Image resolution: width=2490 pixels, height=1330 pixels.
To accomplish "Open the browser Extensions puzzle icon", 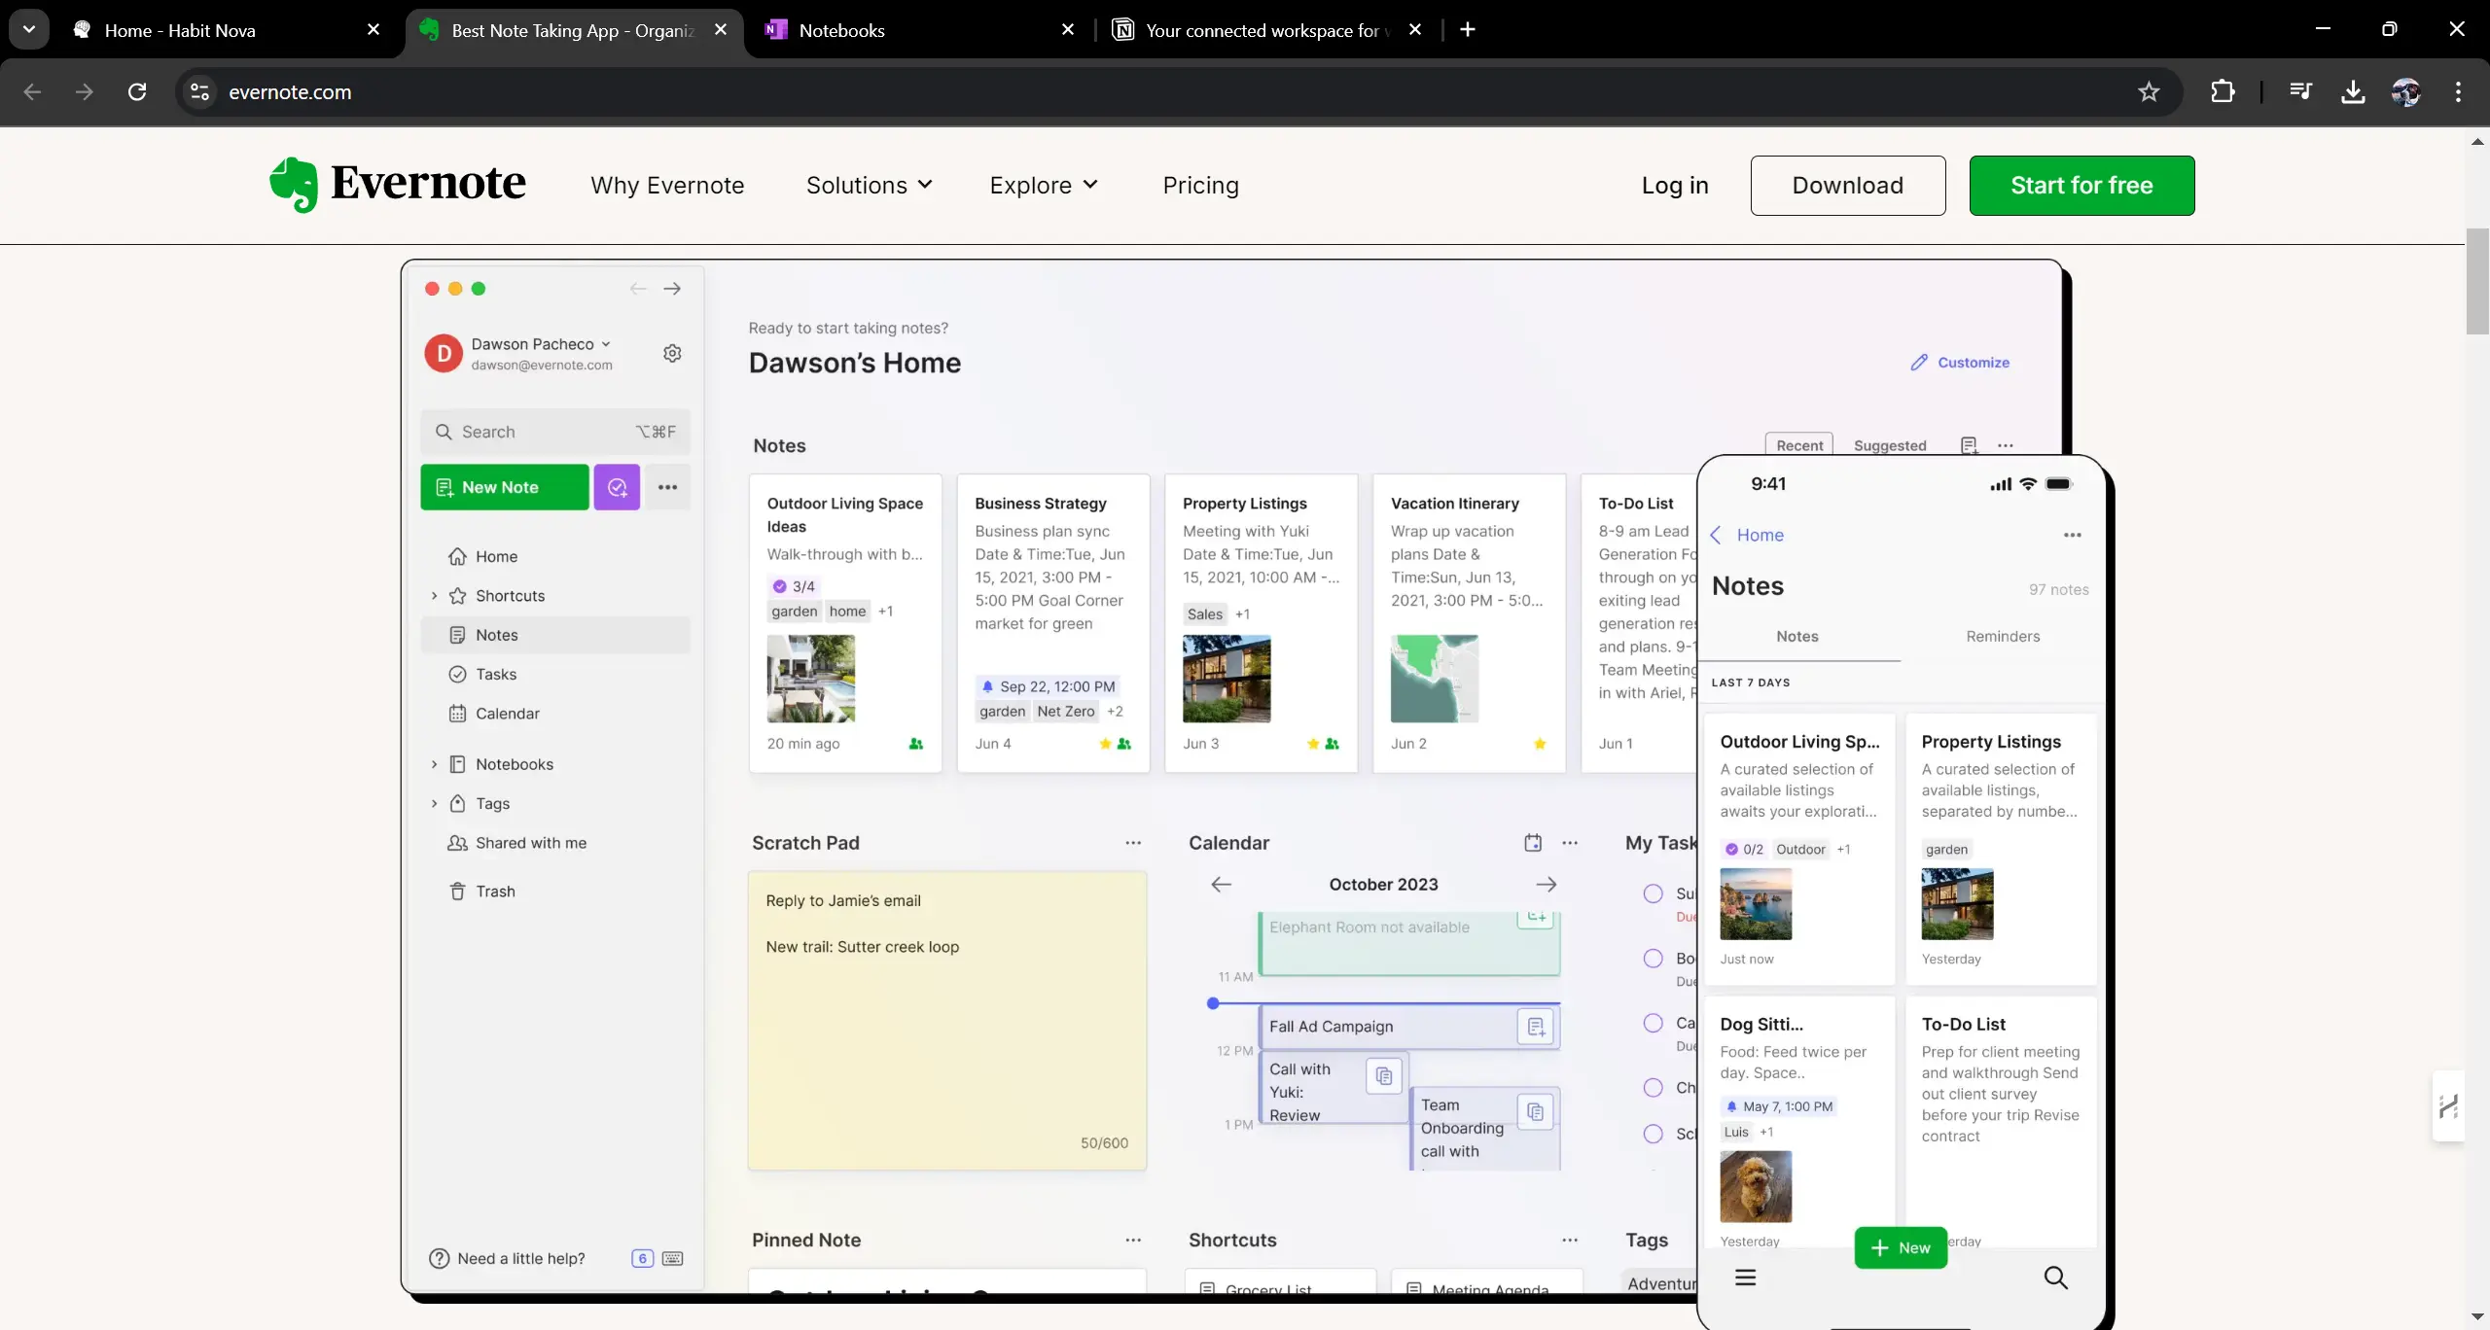I will [2223, 91].
